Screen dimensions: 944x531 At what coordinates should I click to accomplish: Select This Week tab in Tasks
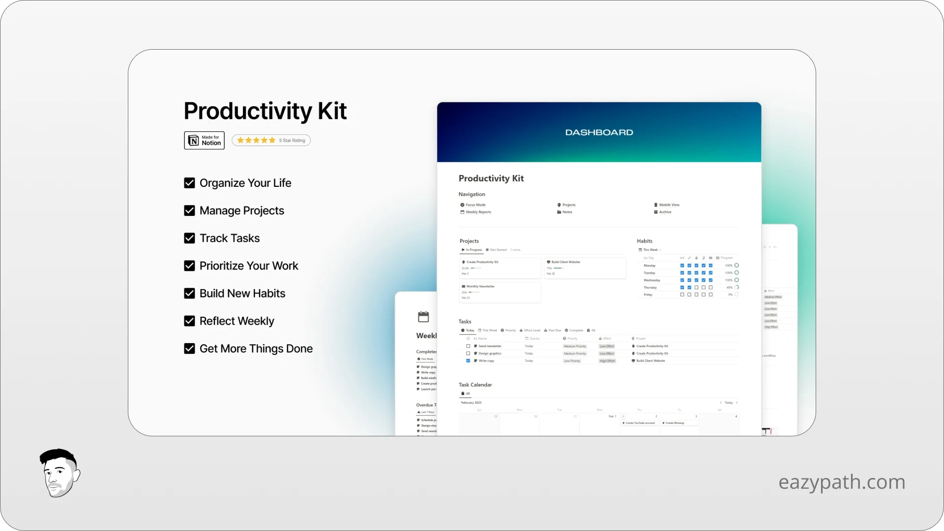487,330
